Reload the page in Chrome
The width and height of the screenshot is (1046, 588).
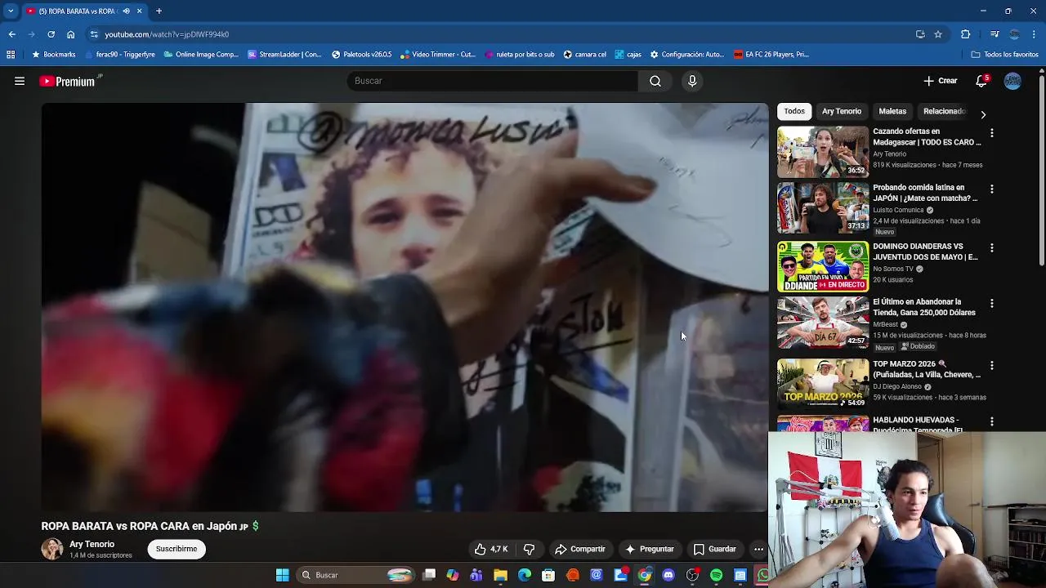[x=51, y=34]
